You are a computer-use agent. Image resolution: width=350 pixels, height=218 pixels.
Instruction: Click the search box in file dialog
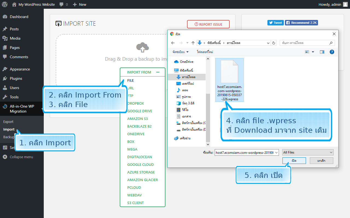(x=307, y=43)
